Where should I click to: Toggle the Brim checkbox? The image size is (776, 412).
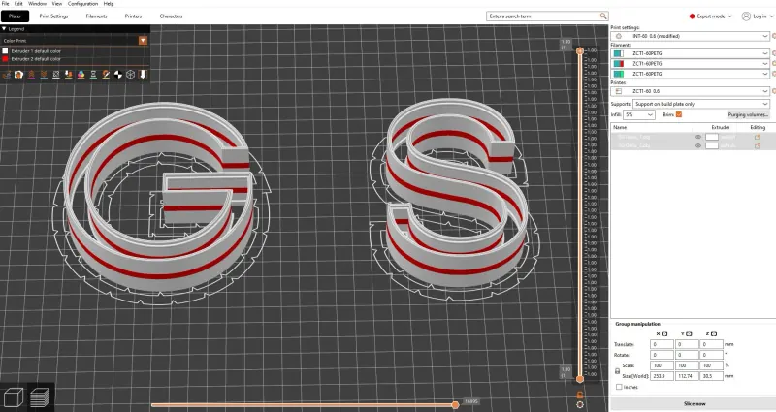(679, 114)
